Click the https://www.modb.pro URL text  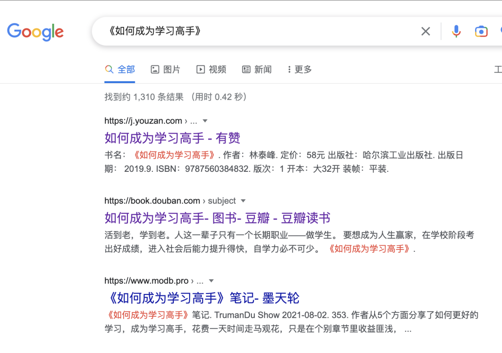(146, 281)
